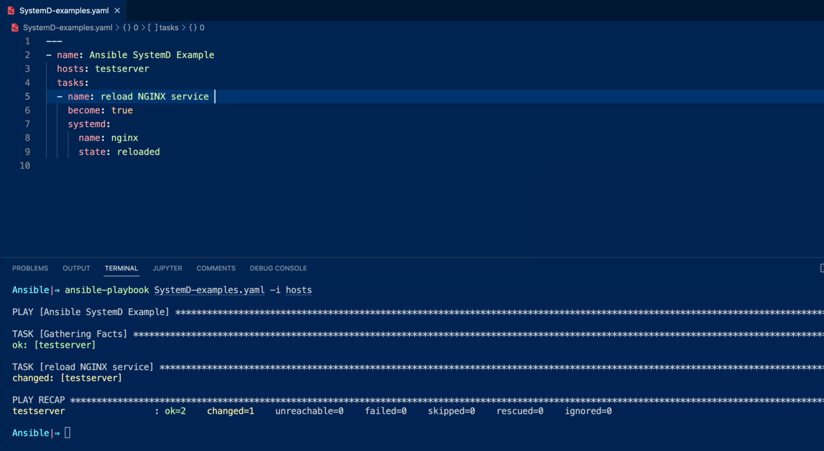The height and width of the screenshot is (451, 824).
Task: Switch to the PROBLEMS panel tab
Action: coord(30,268)
